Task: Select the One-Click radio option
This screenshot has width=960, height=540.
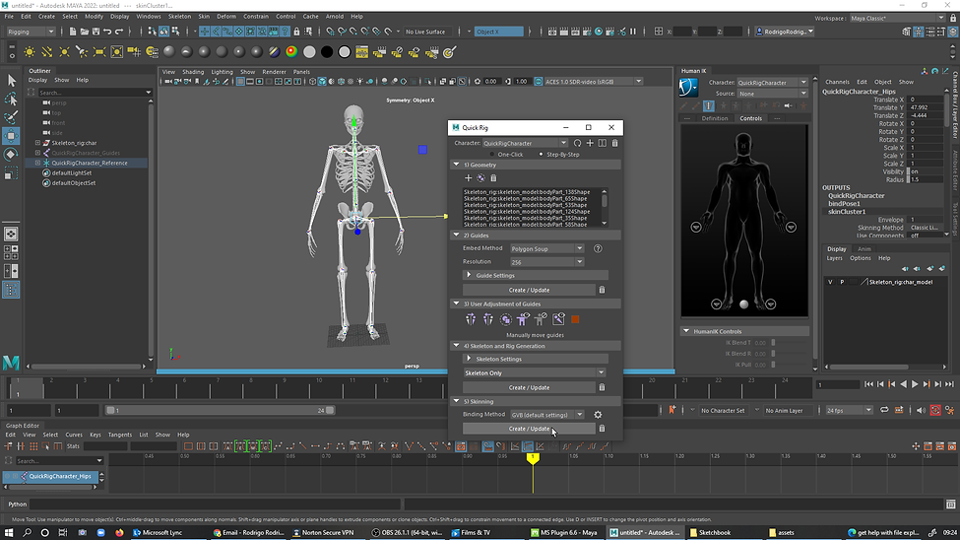Action: (492, 155)
